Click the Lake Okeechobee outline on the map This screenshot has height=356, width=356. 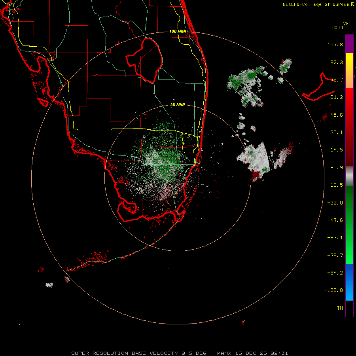tap(144, 60)
